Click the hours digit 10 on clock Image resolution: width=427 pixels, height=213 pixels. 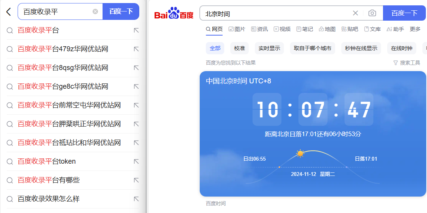267,109
